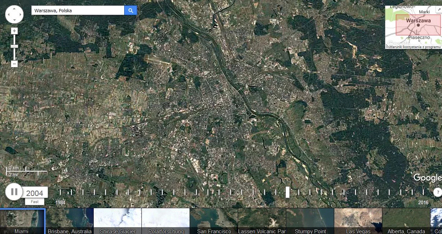Select year 1984 on the timeline

[x=60, y=192]
